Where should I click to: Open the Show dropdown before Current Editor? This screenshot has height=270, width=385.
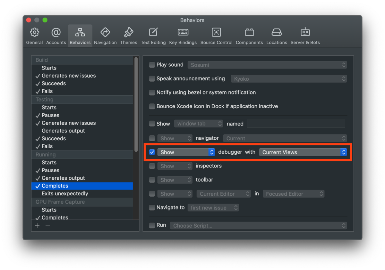[175, 194]
